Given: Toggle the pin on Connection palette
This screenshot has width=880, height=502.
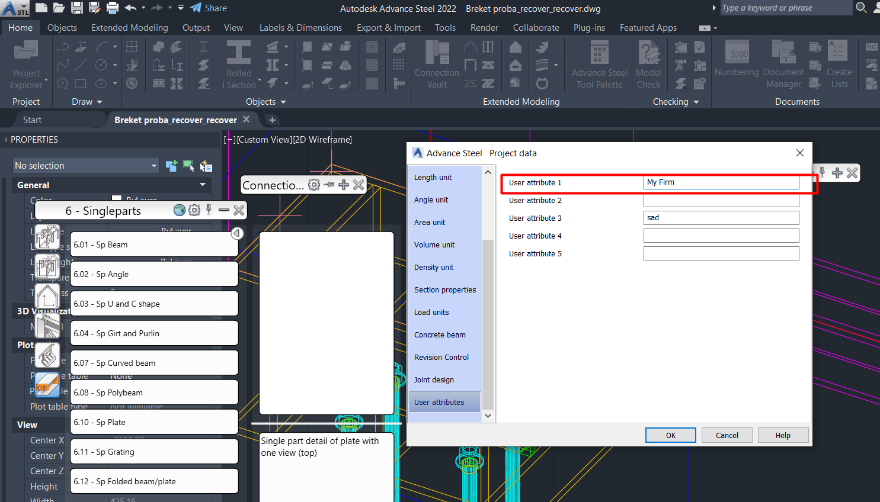Looking at the screenshot, I should [x=329, y=185].
